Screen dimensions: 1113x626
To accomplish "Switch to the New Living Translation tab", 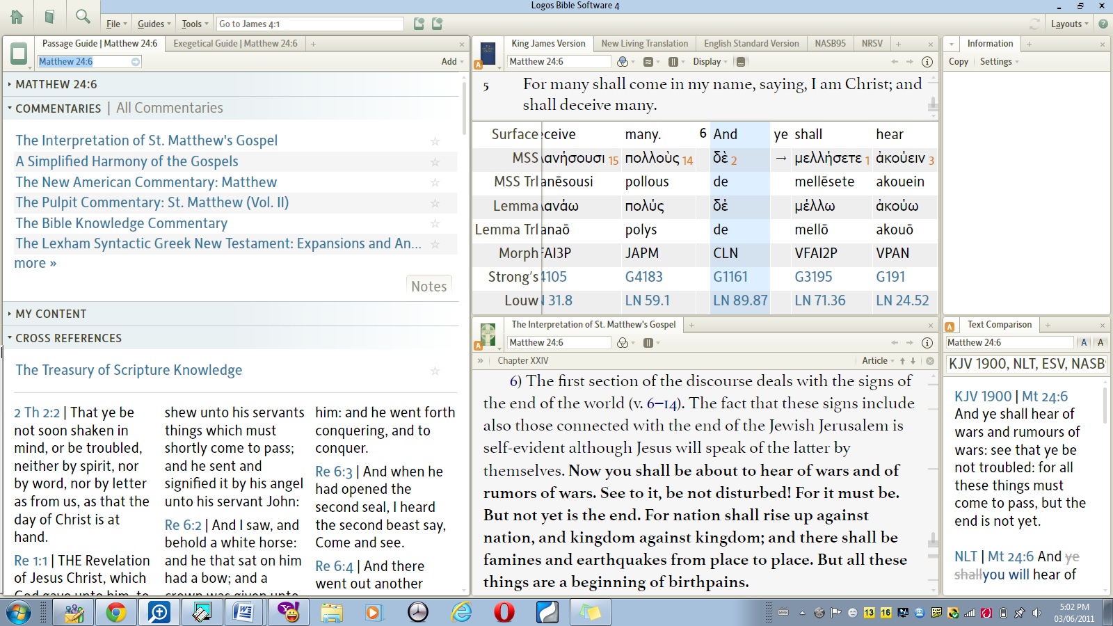I will click(645, 43).
